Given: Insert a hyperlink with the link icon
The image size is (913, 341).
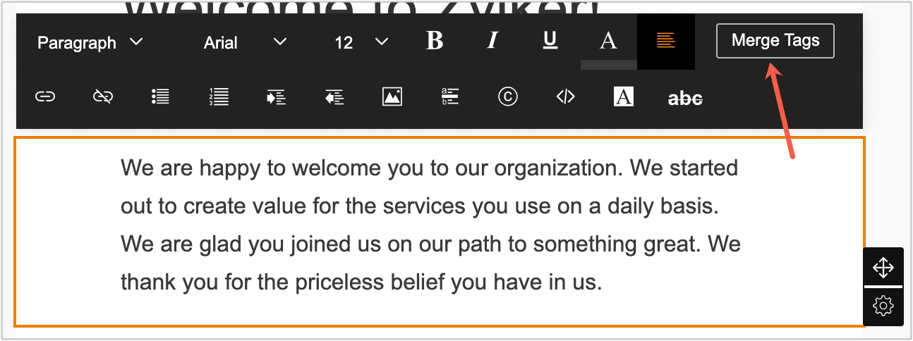Looking at the screenshot, I should click(45, 97).
